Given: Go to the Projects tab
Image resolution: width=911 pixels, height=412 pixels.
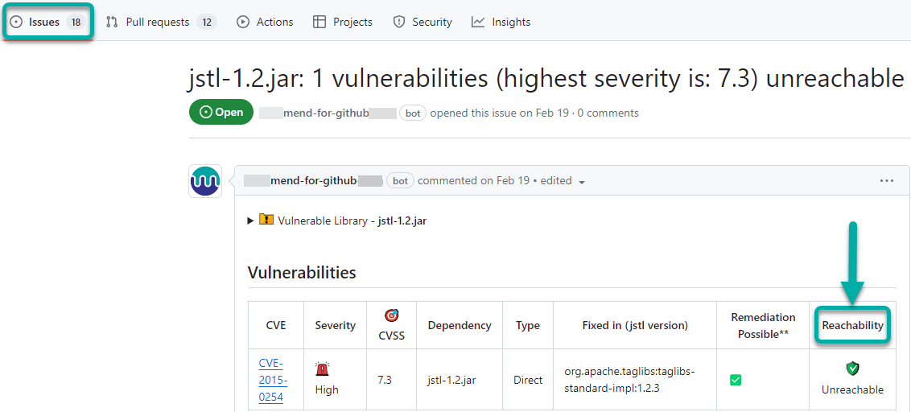Looking at the screenshot, I should click(x=343, y=22).
